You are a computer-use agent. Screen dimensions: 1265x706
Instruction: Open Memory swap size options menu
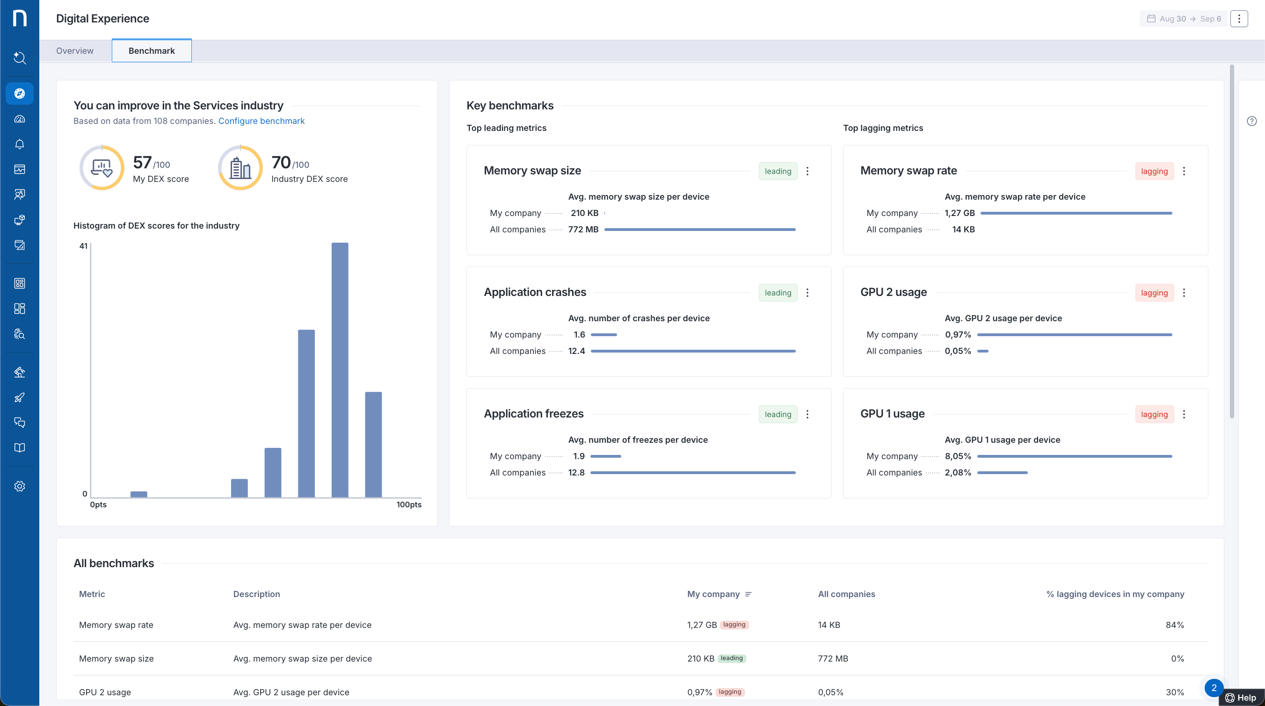807,171
